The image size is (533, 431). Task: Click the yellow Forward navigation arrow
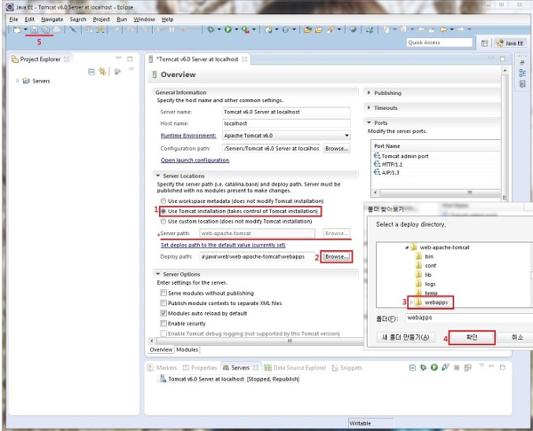[x=460, y=29]
